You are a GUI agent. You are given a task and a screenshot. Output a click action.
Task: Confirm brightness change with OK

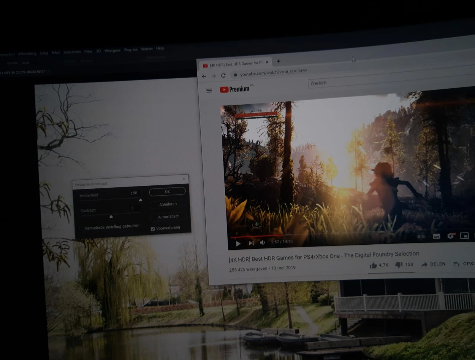pos(167,192)
